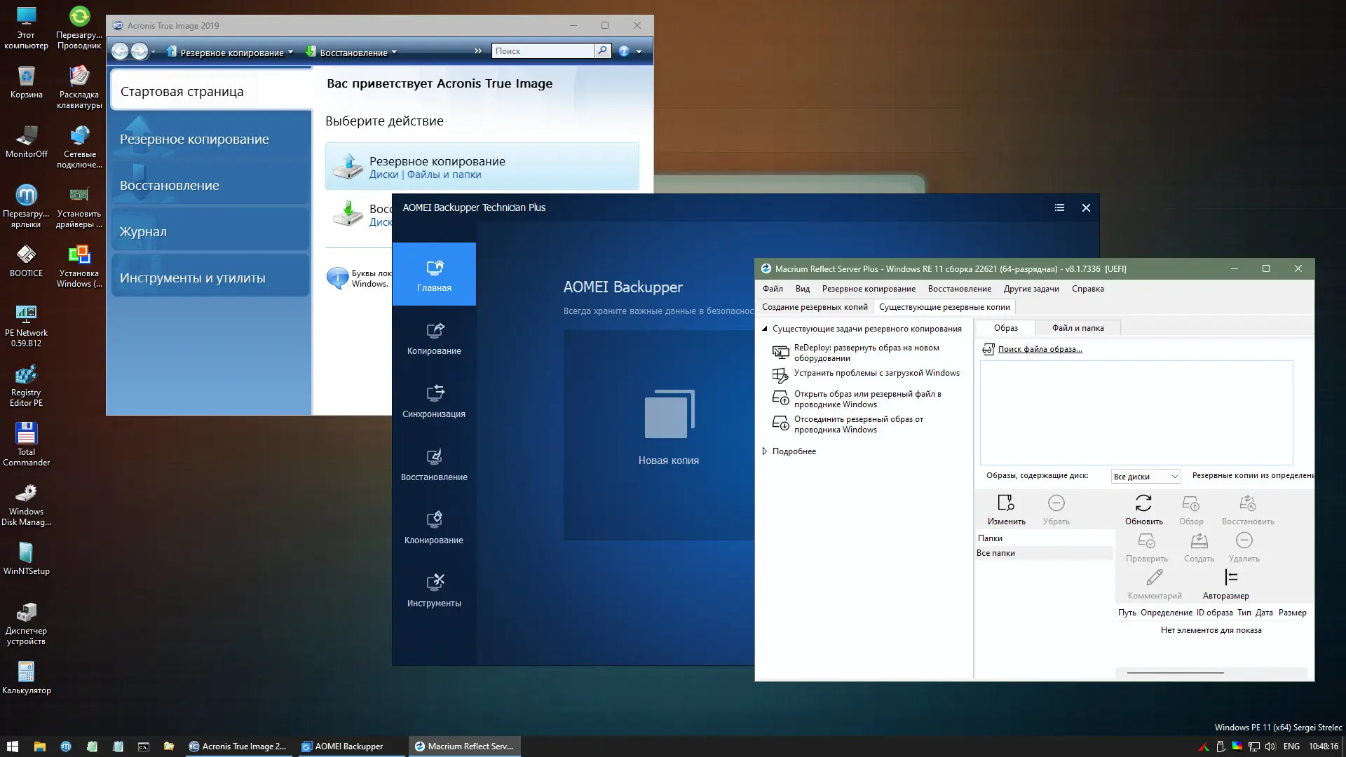1346x757 pixels.
Task: Open Инструменты in AOMEI Backupper sidebar
Action: pos(434,590)
